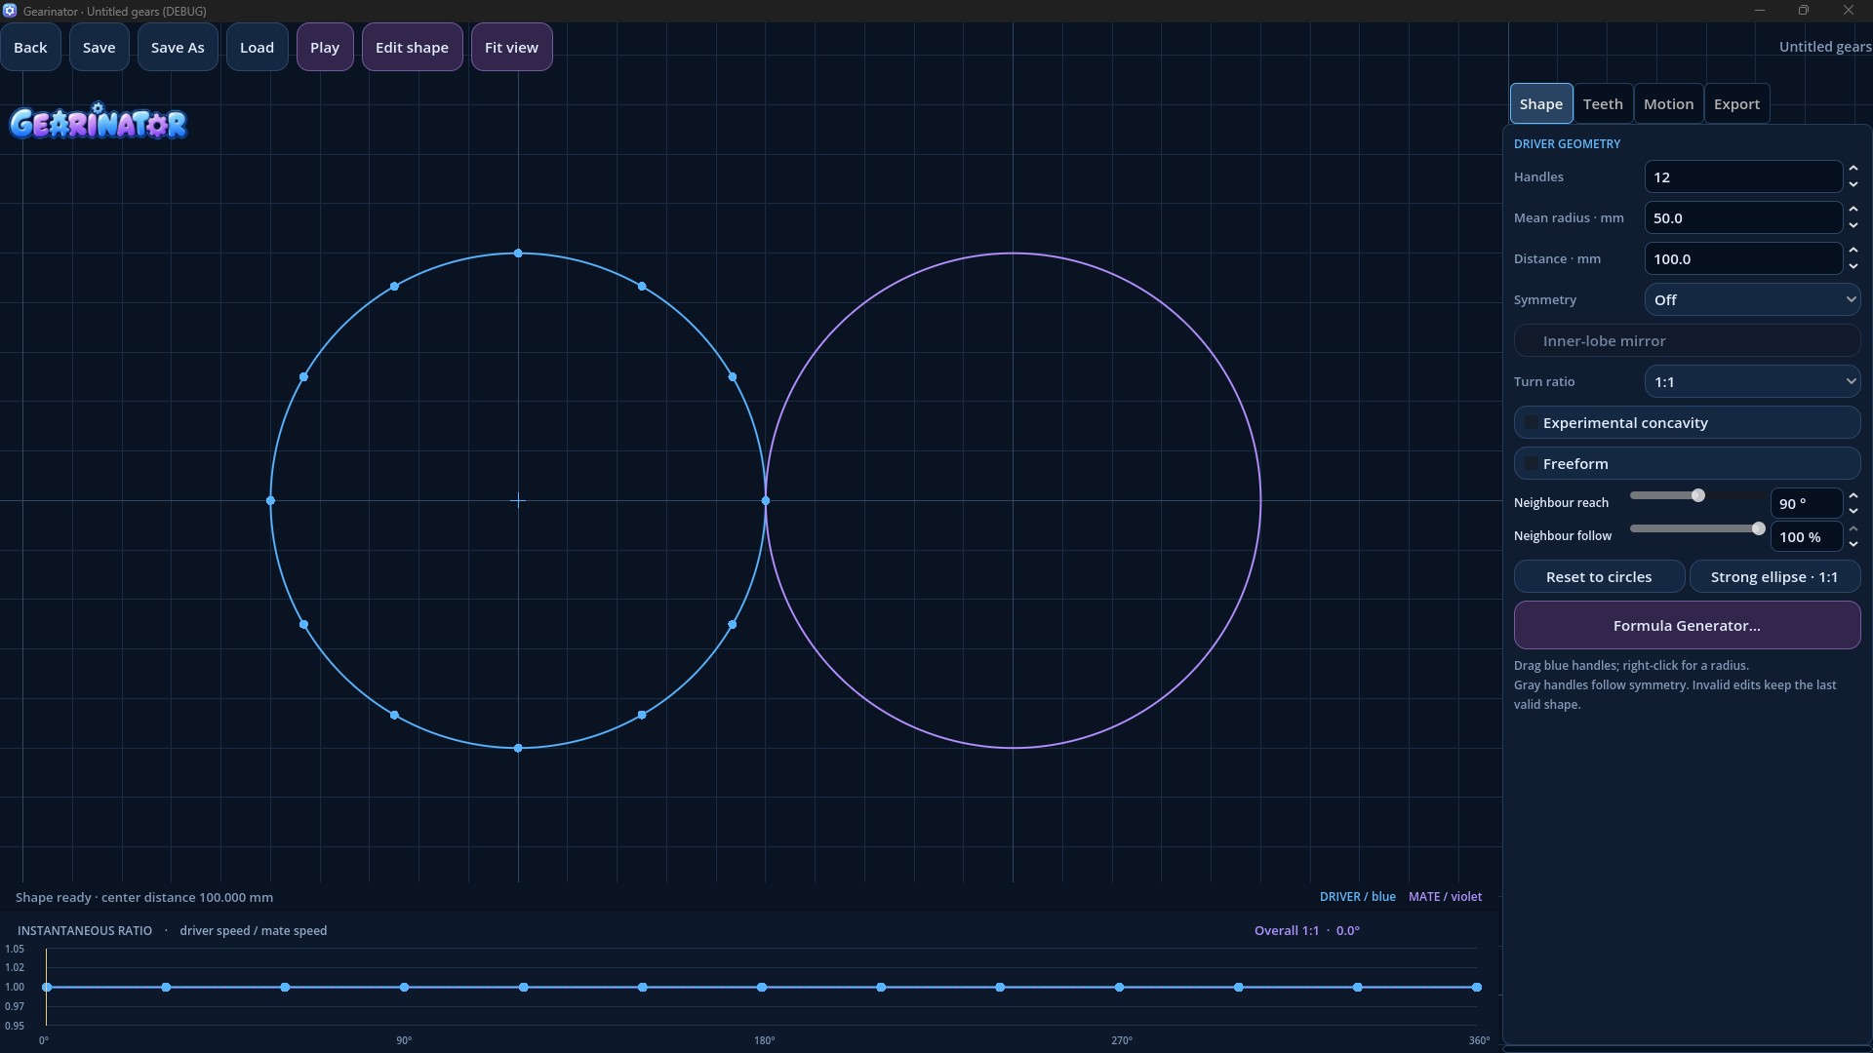Screen dimensions: 1873x1053
Task: Click the Save button
Action: tap(99, 47)
